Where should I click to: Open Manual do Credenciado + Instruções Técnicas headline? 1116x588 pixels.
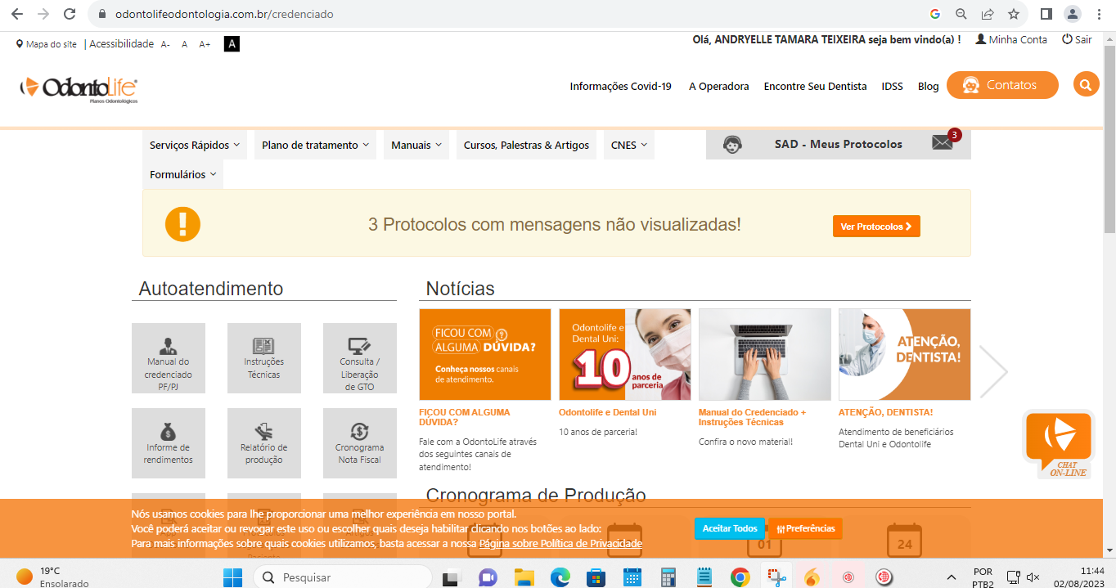point(752,417)
